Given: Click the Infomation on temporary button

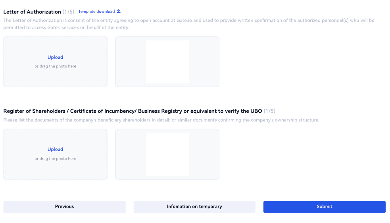Looking at the screenshot, I should (194, 207).
